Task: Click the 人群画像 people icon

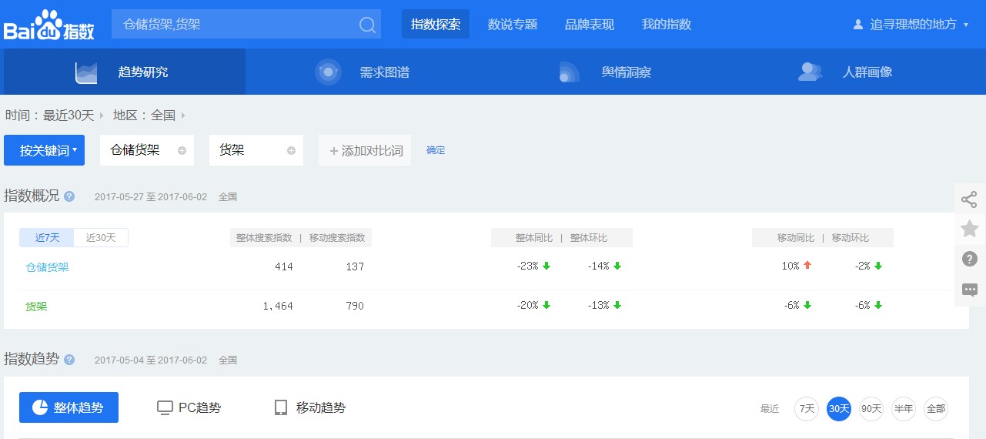Action: click(811, 72)
